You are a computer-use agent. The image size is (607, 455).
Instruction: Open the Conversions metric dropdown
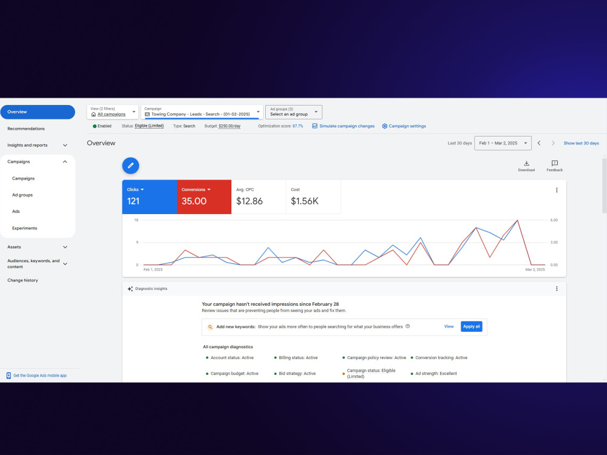point(196,189)
